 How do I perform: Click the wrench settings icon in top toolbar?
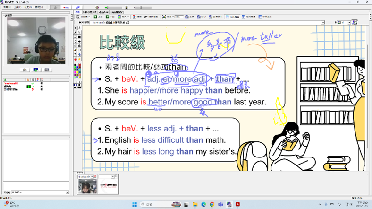78,8
